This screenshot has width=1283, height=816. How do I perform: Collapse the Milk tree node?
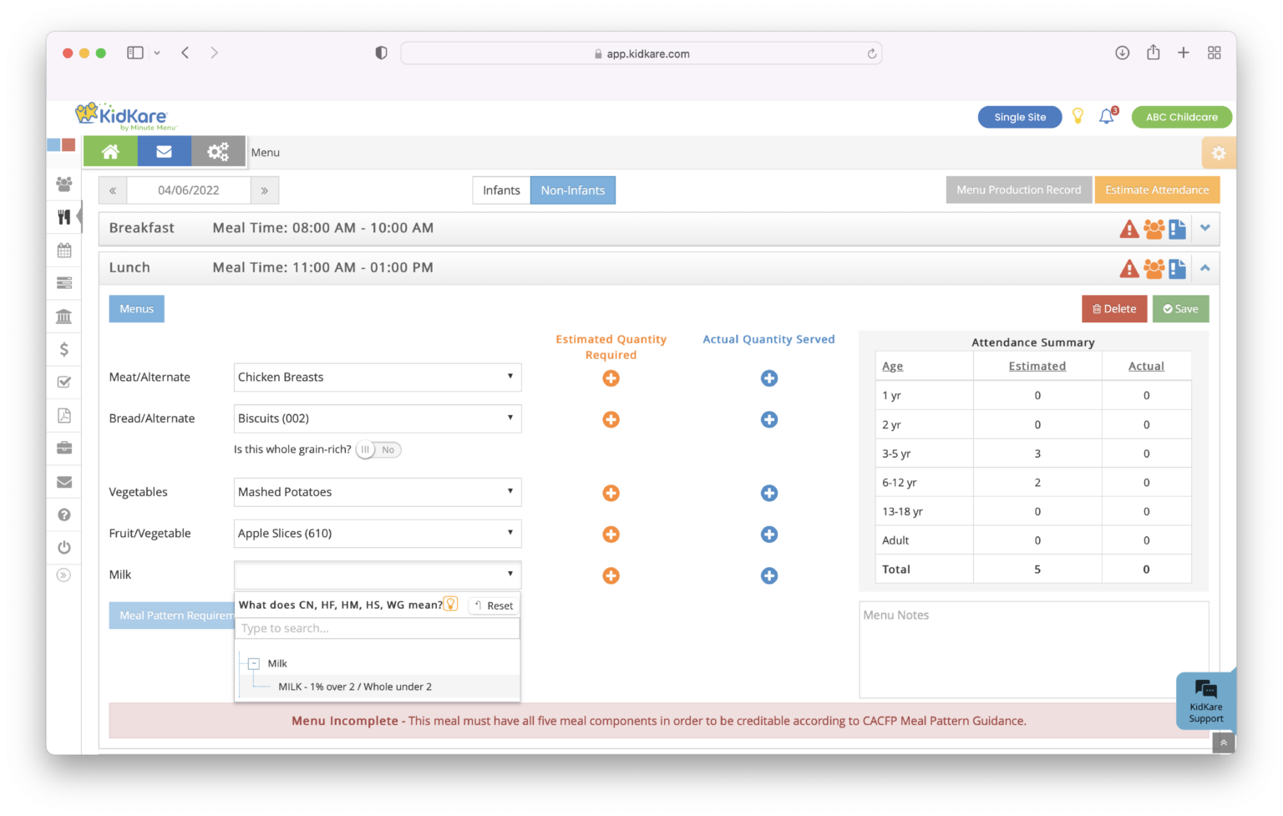click(254, 664)
